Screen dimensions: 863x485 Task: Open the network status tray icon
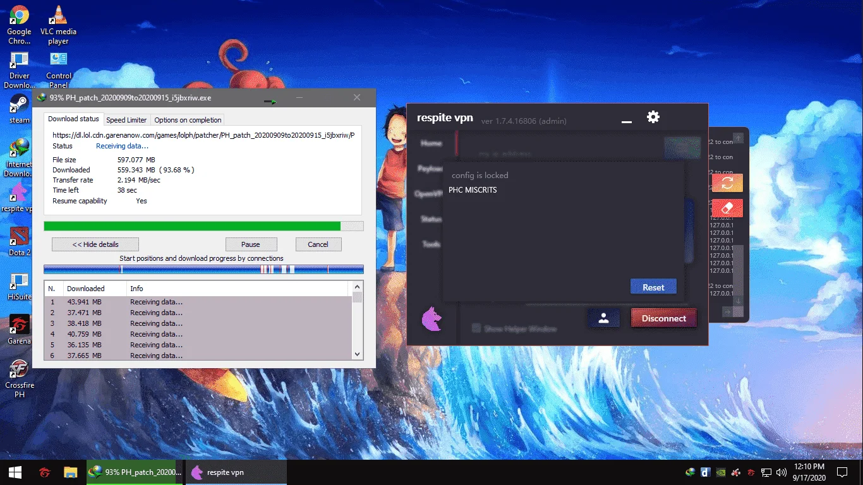tap(766, 472)
